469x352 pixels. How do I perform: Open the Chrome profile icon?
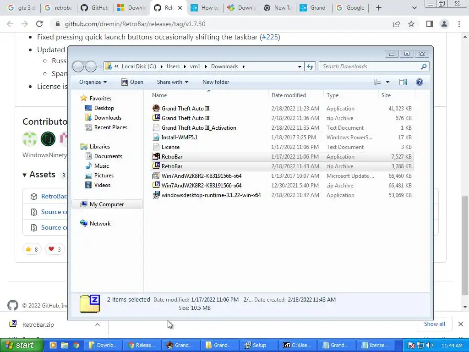pos(444,24)
